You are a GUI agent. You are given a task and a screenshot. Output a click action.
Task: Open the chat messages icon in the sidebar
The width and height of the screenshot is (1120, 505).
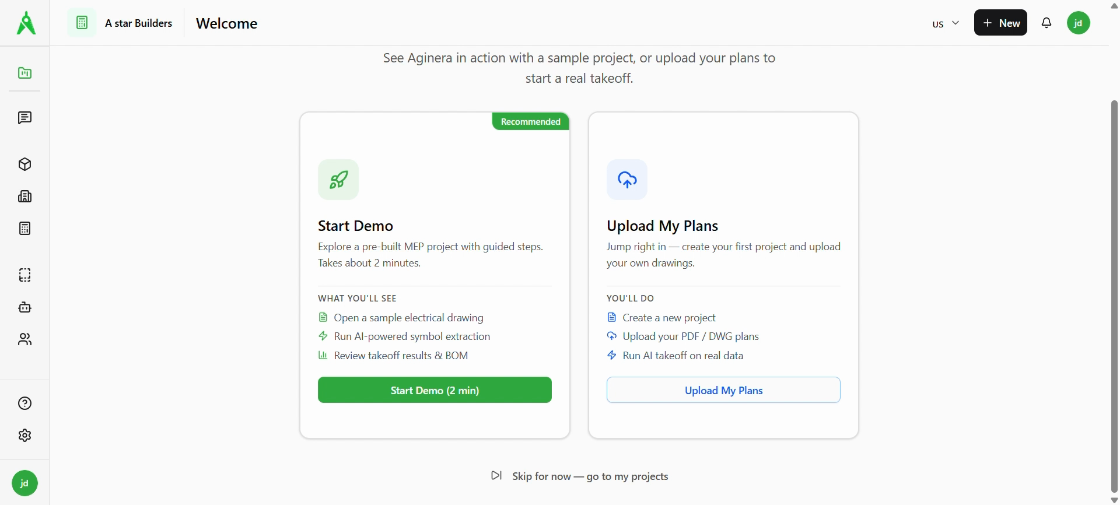pyautogui.click(x=24, y=118)
